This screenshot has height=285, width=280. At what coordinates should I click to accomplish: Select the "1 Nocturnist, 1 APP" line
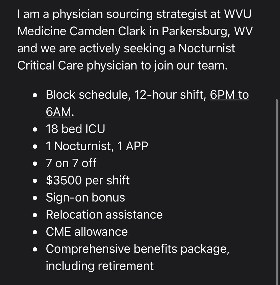point(97,146)
